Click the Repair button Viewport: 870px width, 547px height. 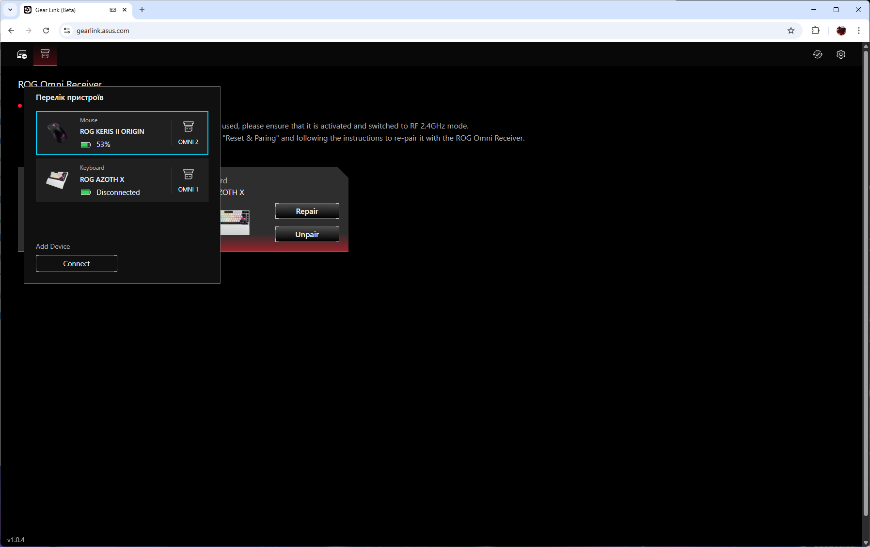click(307, 211)
